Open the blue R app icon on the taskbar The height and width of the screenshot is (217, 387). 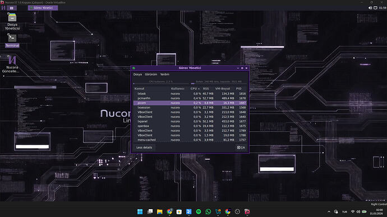189,211
